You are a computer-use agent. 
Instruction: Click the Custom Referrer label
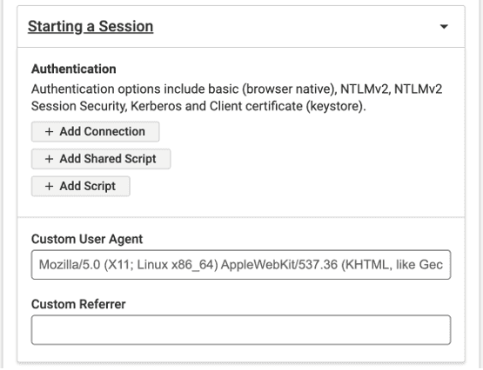tap(78, 304)
